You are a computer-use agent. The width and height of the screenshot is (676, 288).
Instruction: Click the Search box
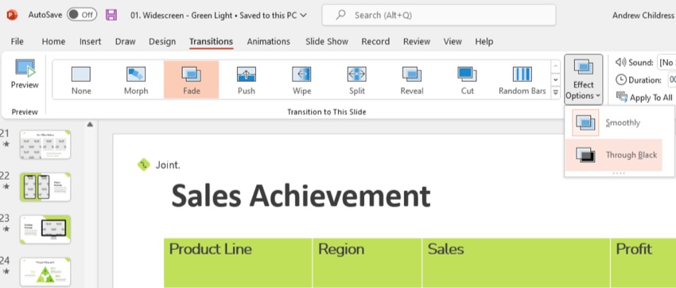[x=438, y=15]
